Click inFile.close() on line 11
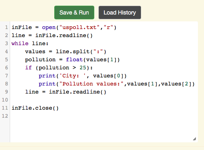This screenshot has height=150, width=204. [x=35, y=108]
